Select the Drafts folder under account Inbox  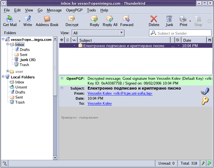[x=25, y=50]
